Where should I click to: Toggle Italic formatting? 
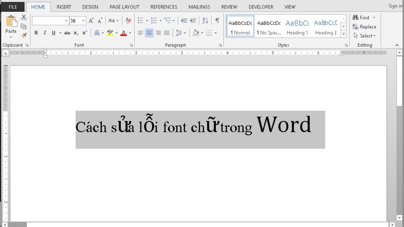click(45, 33)
